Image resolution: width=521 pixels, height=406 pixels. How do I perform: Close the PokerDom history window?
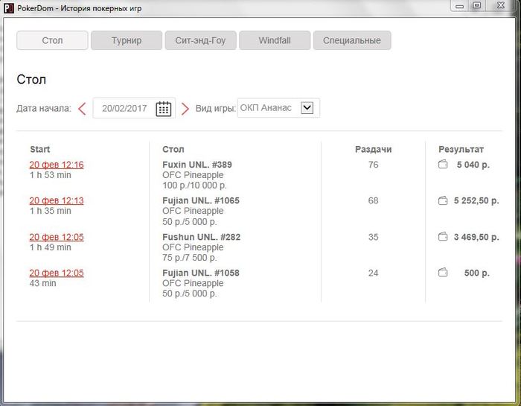(x=501, y=5)
